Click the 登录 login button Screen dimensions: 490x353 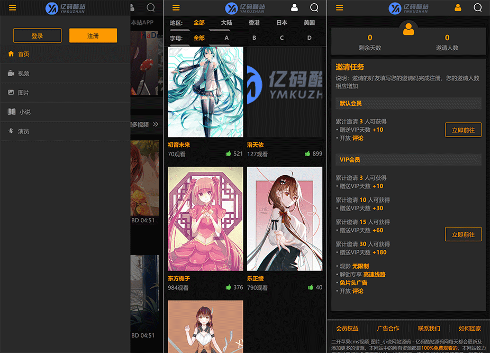37,35
